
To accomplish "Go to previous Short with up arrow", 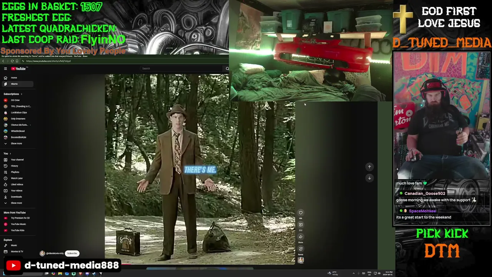I will [369, 167].
